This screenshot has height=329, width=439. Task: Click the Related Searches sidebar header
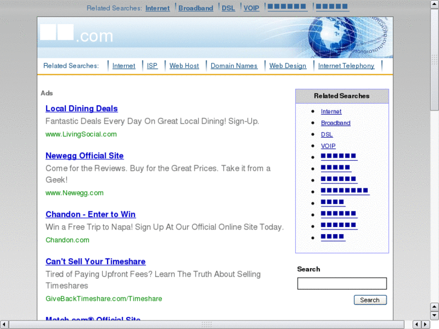342,96
